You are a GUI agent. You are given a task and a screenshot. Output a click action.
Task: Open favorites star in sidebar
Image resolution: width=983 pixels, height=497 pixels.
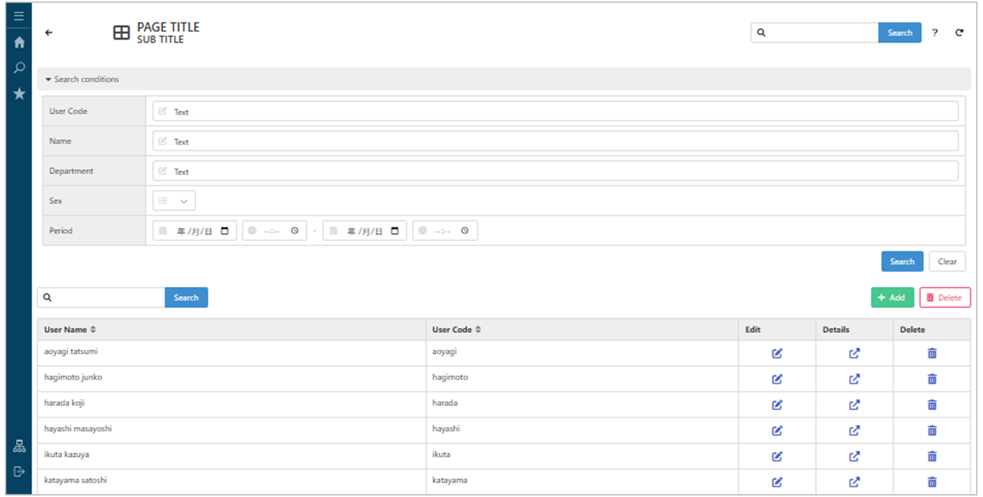tap(19, 94)
